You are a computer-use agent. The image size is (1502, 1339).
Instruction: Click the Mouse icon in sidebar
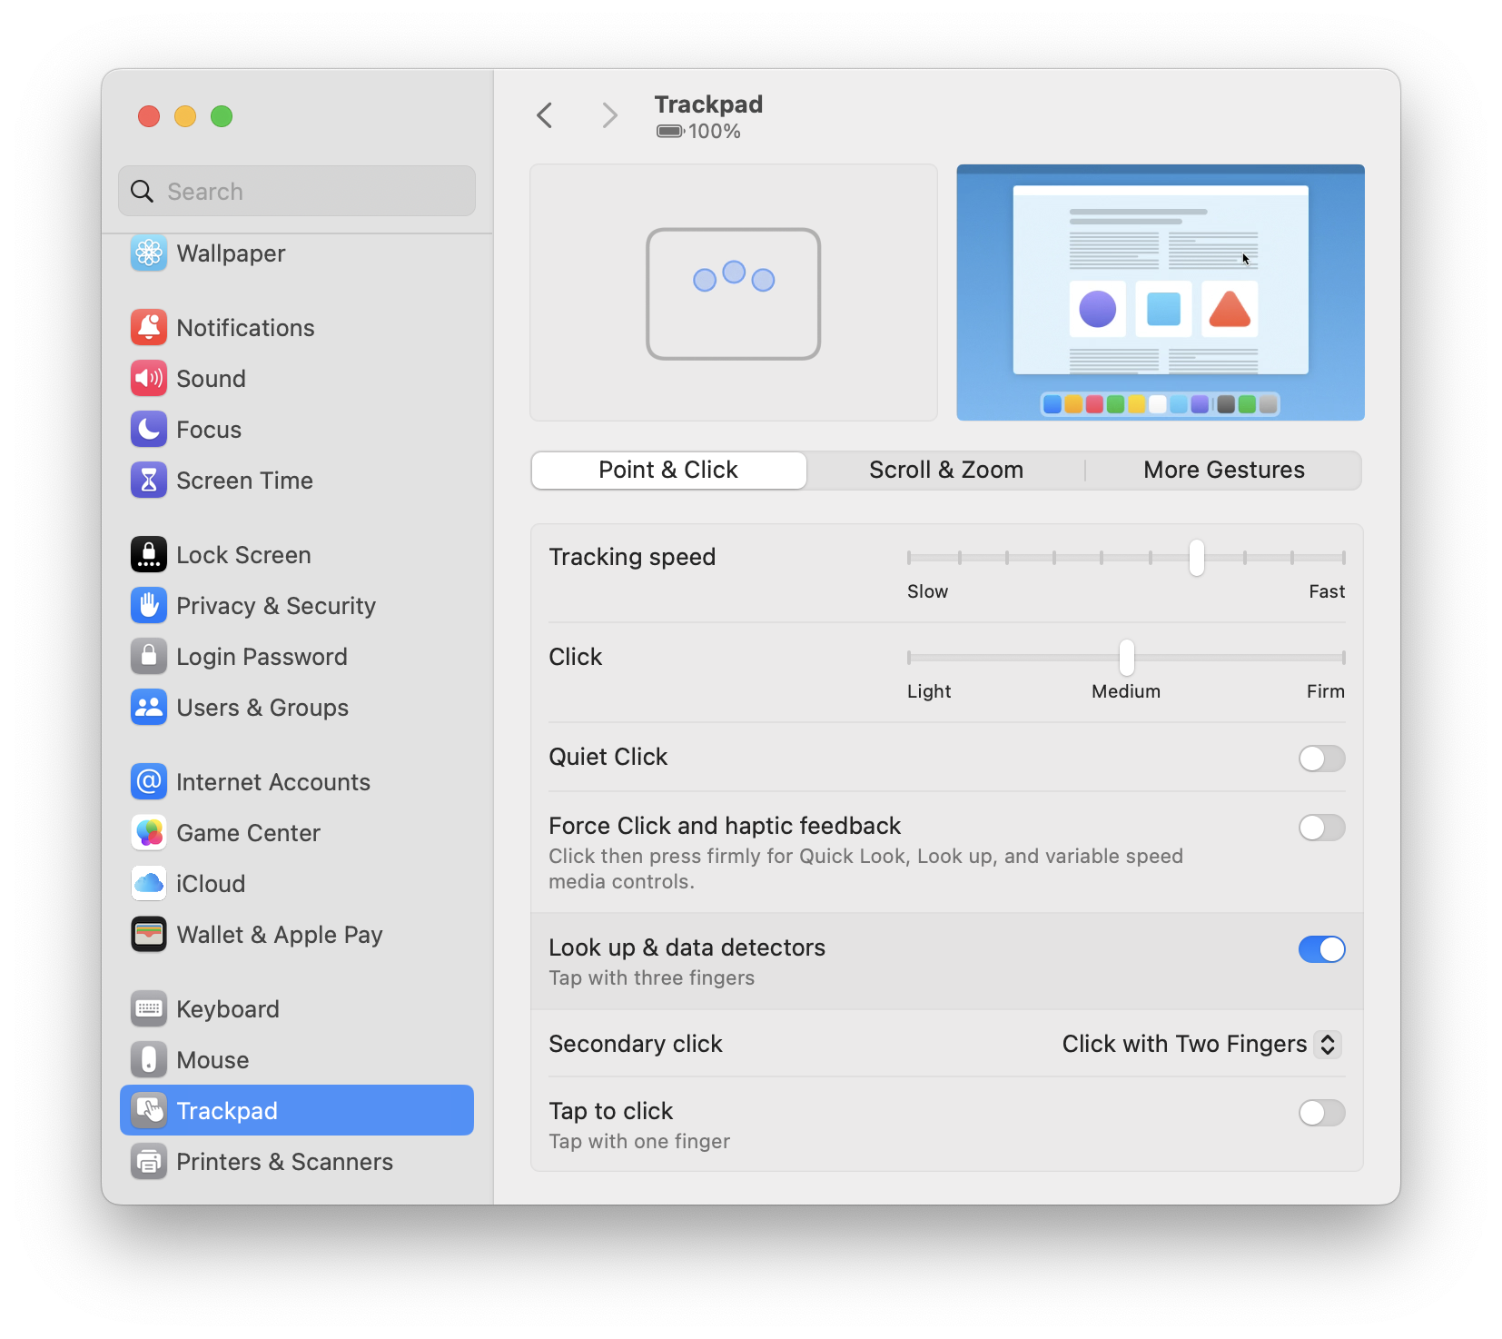149,1060
